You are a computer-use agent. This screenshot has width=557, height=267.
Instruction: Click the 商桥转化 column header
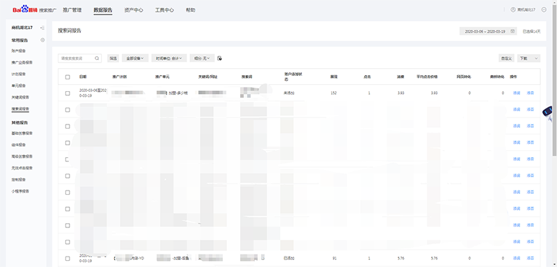tap(497, 76)
